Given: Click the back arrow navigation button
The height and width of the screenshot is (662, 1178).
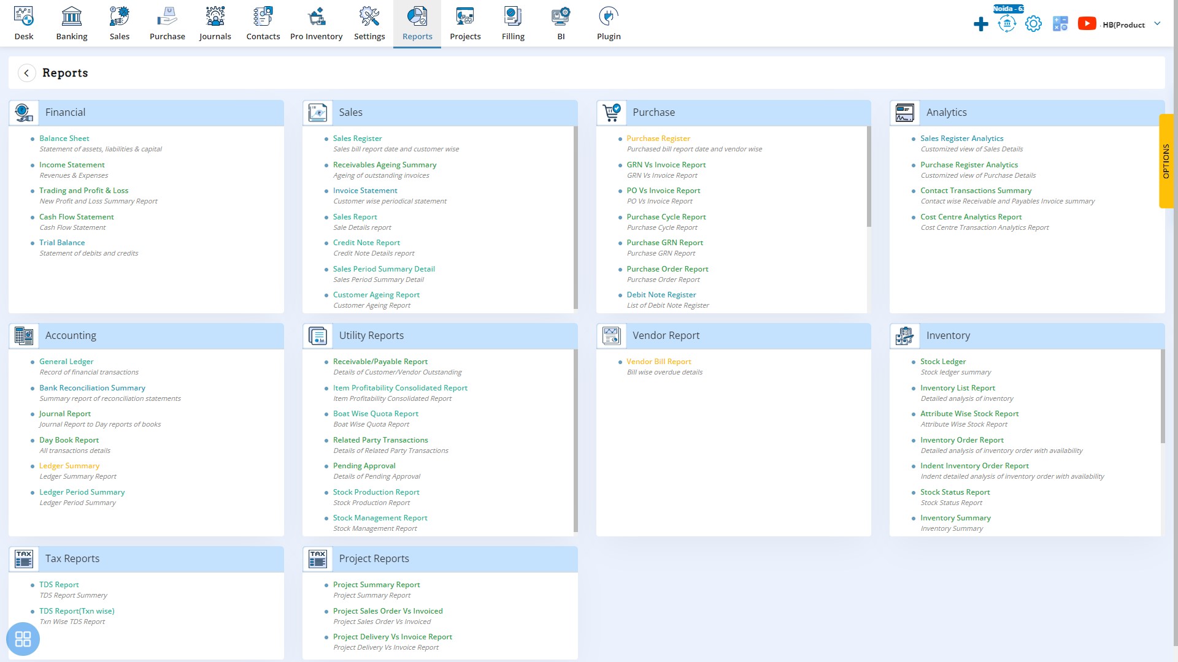Looking at the screenshot, I should coord(27,73).
